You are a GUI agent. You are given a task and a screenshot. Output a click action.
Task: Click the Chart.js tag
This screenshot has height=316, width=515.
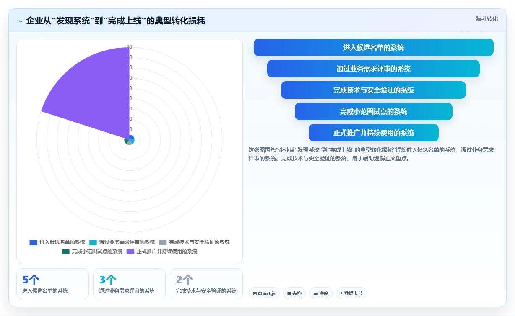[x=264, y=293]
